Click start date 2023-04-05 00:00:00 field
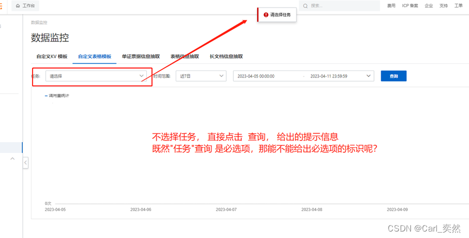The width and height of the screenshot is (469, 238). (256, 76)
